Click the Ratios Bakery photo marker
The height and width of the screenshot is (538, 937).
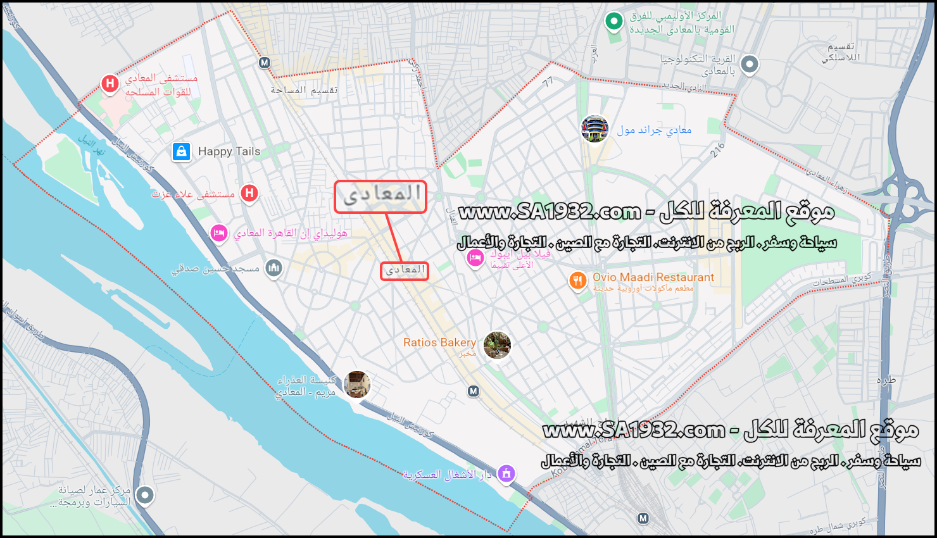[x=497, y=345]
